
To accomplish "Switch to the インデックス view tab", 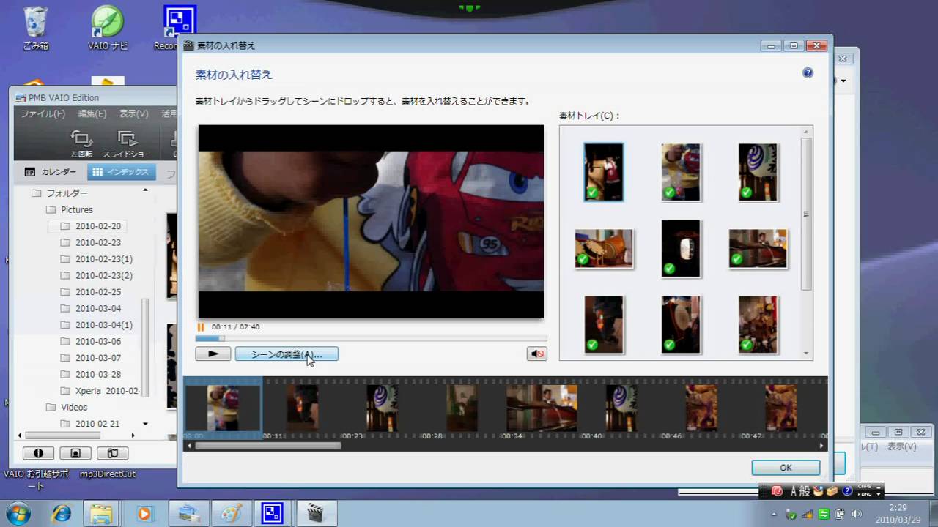I will (x=121, y=172).
